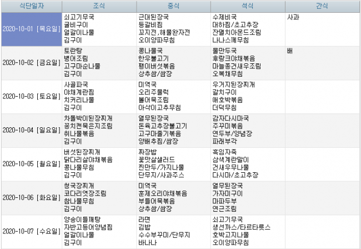Select the 2020-10-06 [화요일] date cell

31,197
